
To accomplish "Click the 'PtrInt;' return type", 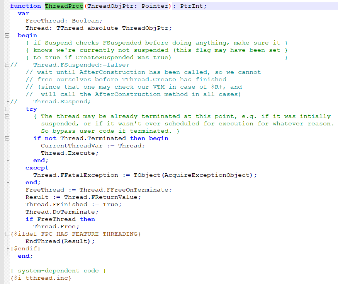I will (x=194, y=6).
